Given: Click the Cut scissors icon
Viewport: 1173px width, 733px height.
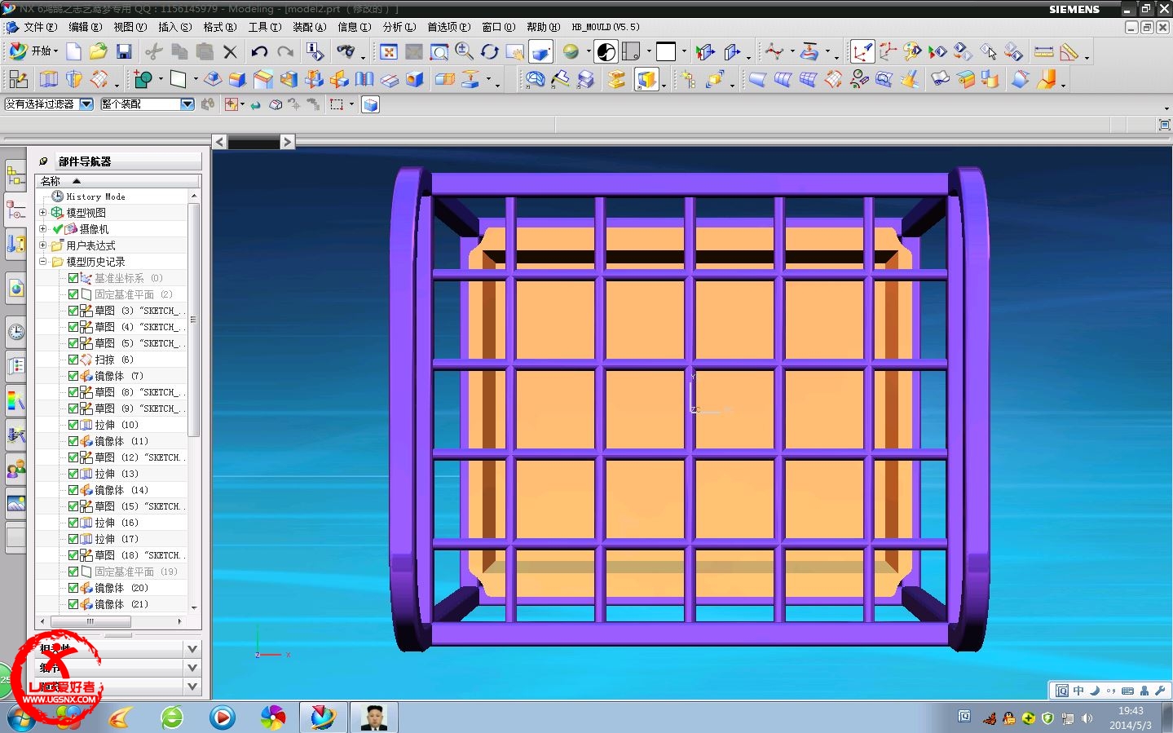Looking at the screenshot, I should [153, 52].
